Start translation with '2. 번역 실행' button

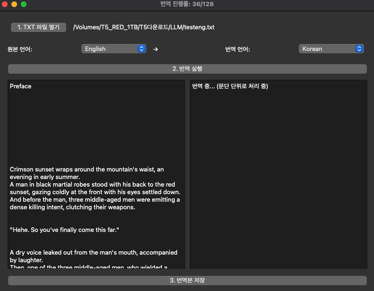coord(187,69)
